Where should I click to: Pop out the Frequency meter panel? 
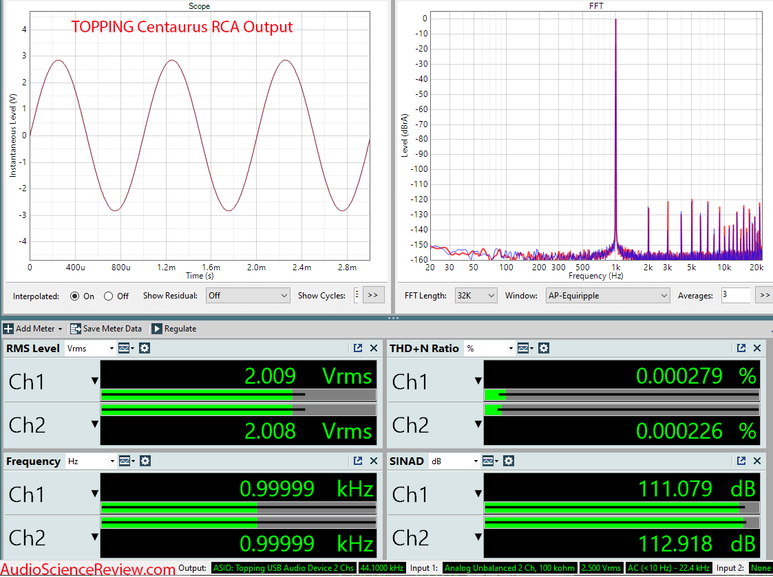[x=359, y=461]
